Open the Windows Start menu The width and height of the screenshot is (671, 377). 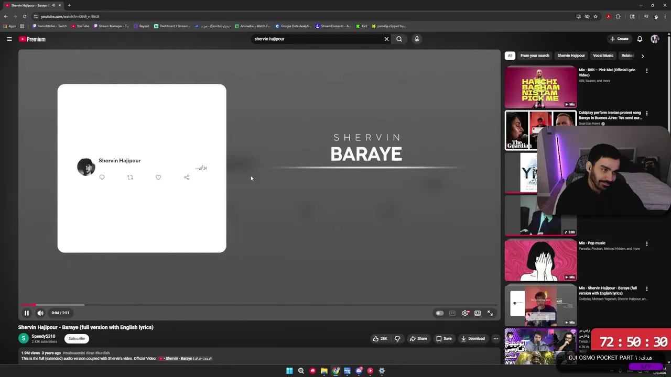(289, 371)
